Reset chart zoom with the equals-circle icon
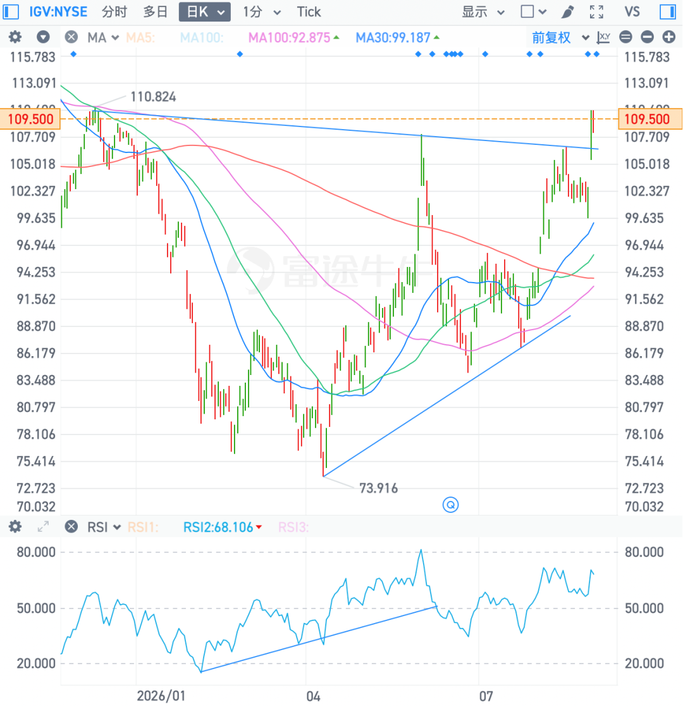The width and height of the screenshot is (683, 709). coord(626,37)
